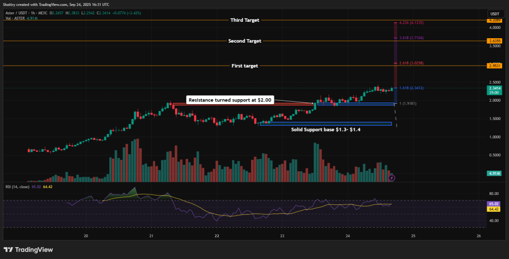Click the current price label 2.3414
Viewport: 509px width, 259px height.
pyautogui.click(x=495, y=88)
